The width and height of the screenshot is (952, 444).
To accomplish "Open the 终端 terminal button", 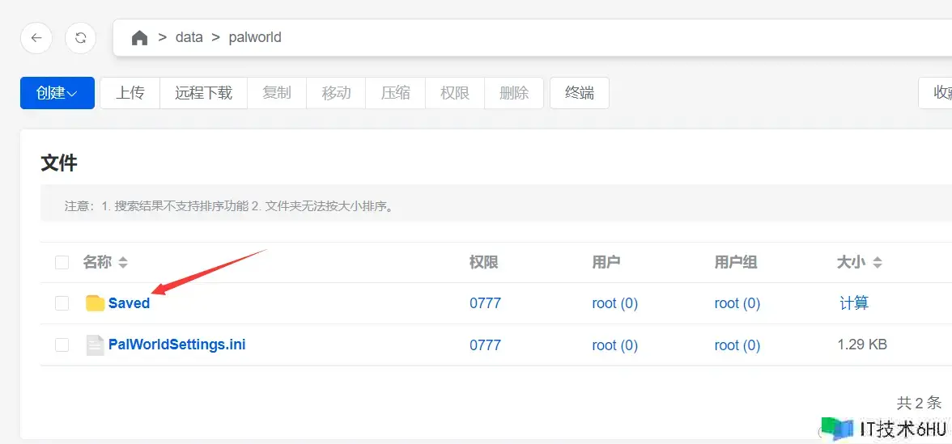I will [x=579, y=93].
